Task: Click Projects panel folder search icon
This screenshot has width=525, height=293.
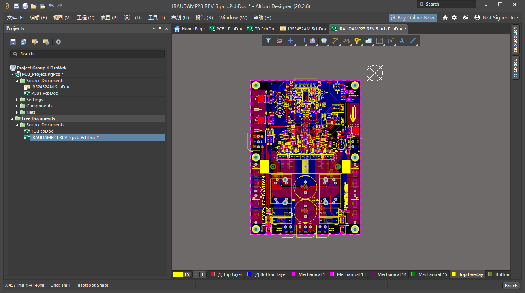Action: click(35, 42)
